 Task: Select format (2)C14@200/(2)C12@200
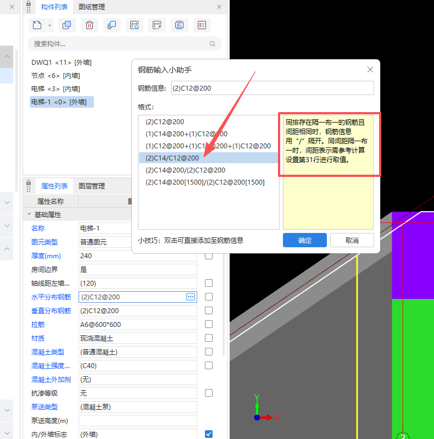coord(185,170)
